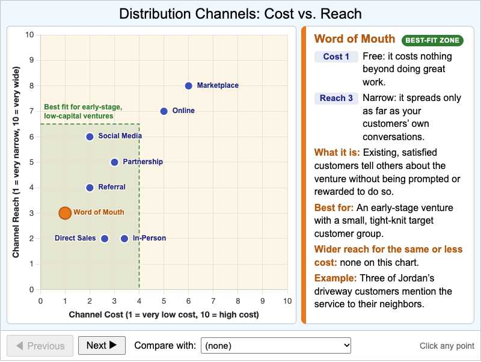The image size is (481, 362).
Task: Click the Reach 3 label
Action: coord(336,98)
